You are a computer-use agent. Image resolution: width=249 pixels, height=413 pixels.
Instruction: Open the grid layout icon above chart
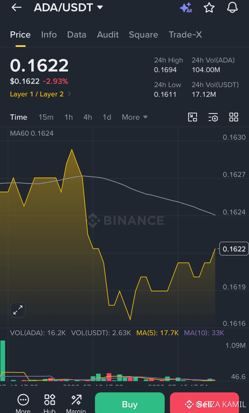point(234,117)
